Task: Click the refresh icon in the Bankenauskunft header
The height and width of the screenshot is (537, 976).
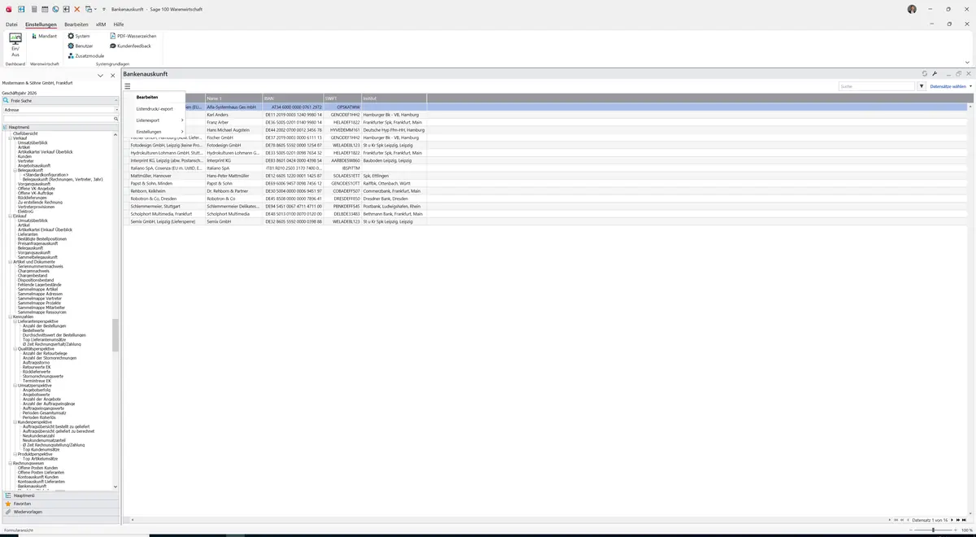Action: click(x=925, y=74)
